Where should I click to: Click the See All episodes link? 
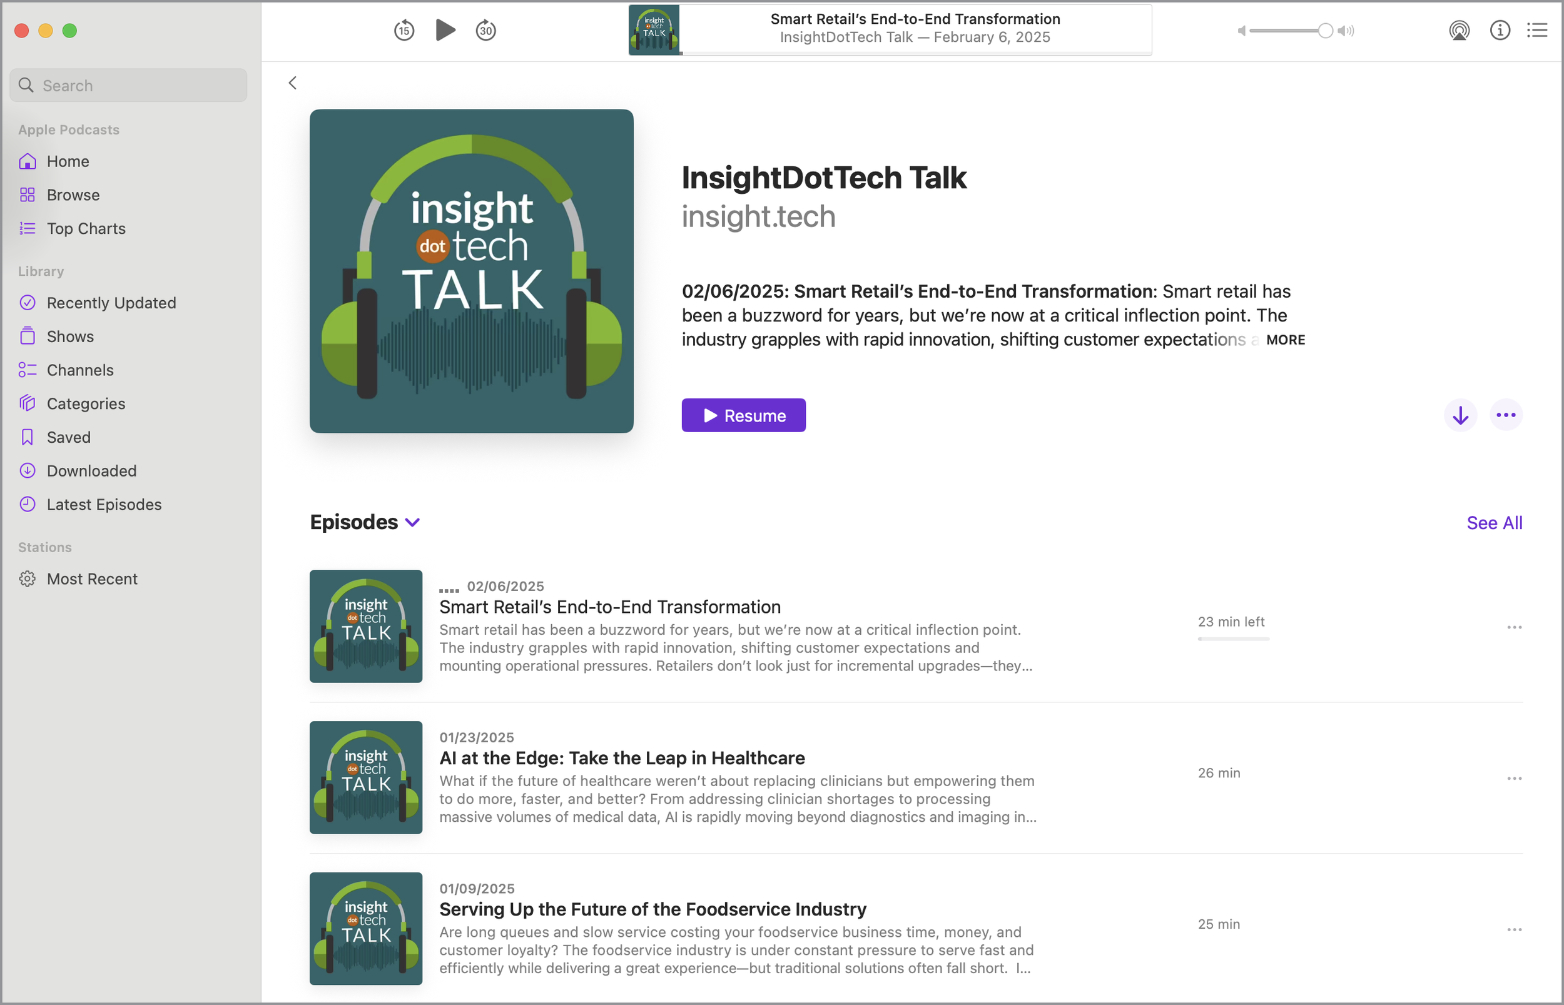[1493, 523]
